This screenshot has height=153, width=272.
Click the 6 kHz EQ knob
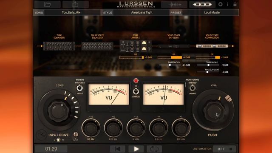click(x=159, y=128)
